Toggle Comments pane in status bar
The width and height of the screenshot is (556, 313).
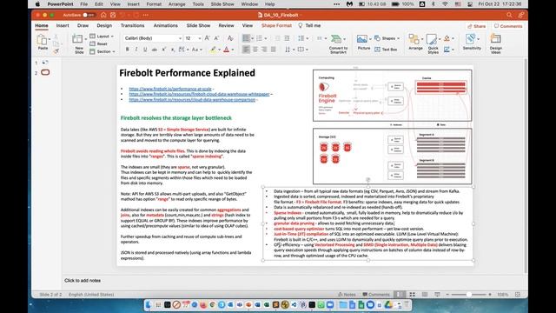[376, 295]
